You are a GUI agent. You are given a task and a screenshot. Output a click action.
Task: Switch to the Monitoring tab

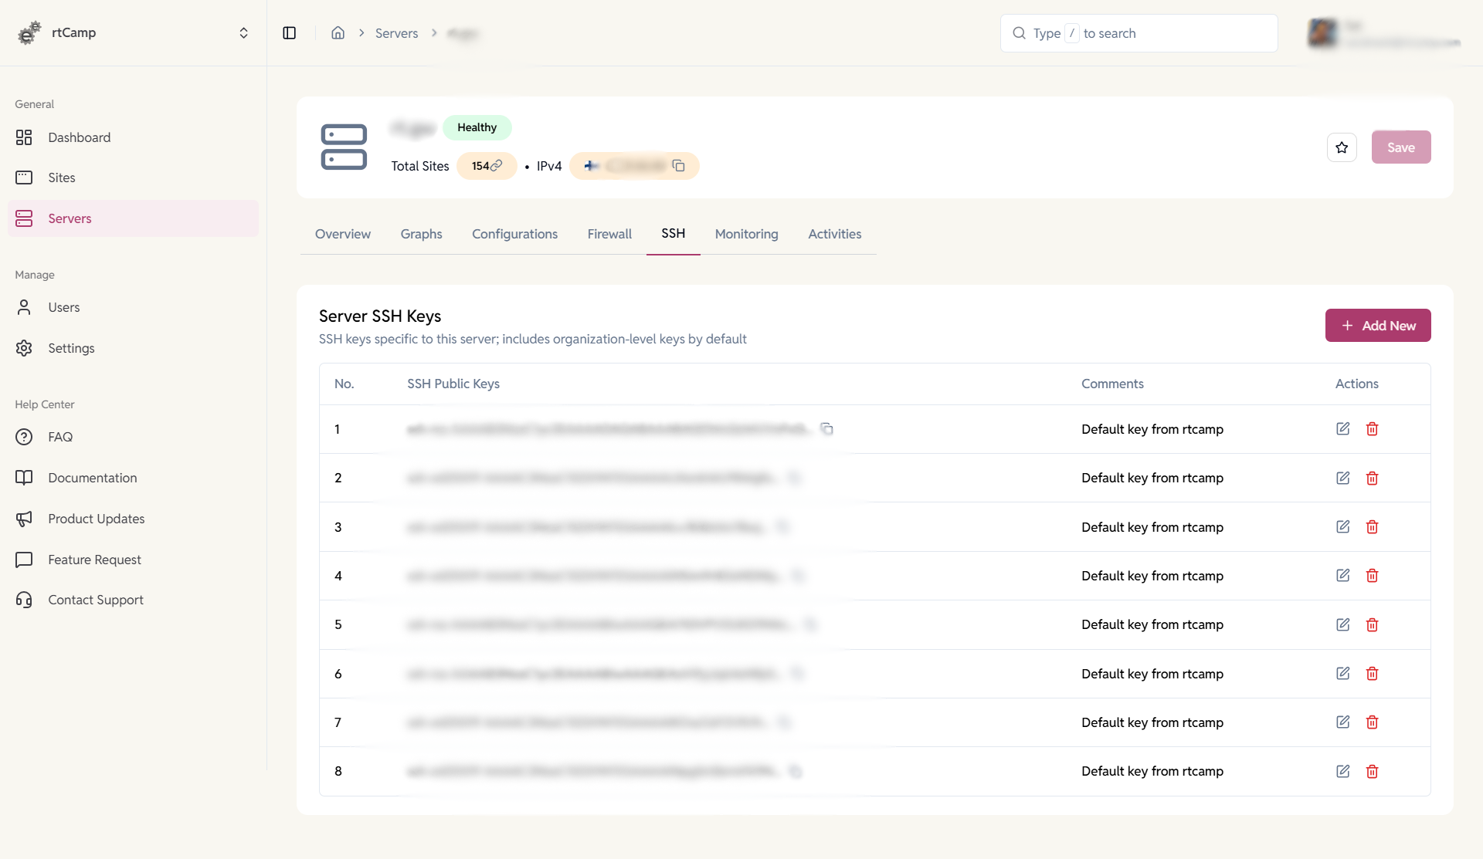click(746, 234)
